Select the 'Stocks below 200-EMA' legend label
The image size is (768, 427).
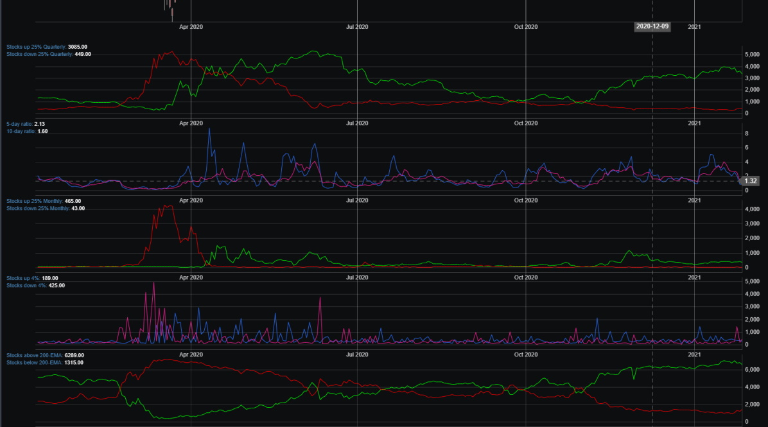pos(34,362)
